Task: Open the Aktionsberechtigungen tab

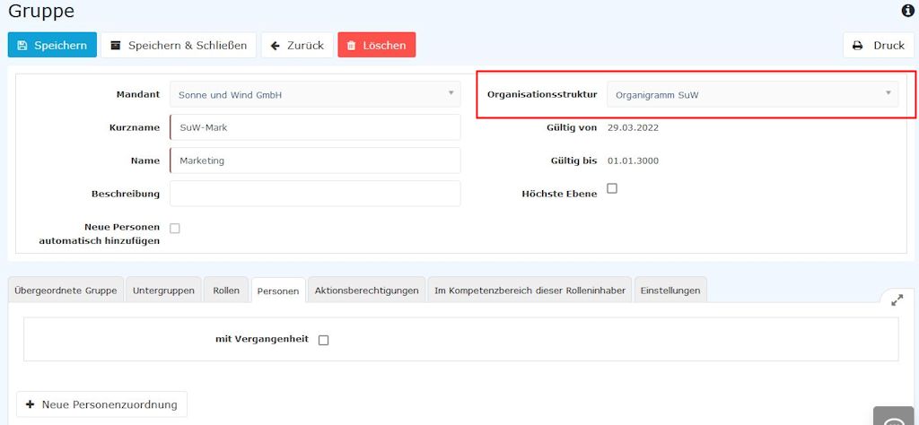Action: click(366, 291)
